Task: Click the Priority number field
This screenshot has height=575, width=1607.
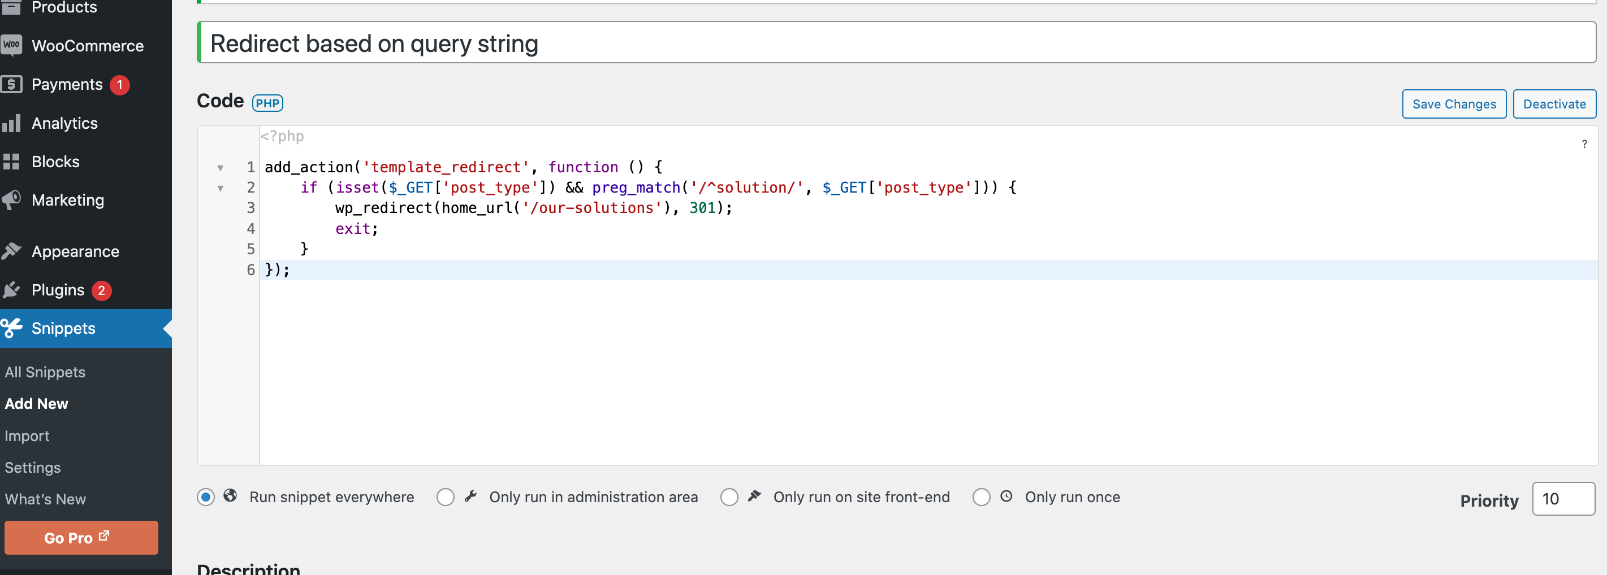Action: pyautogui.click(x=1563, y=498)
